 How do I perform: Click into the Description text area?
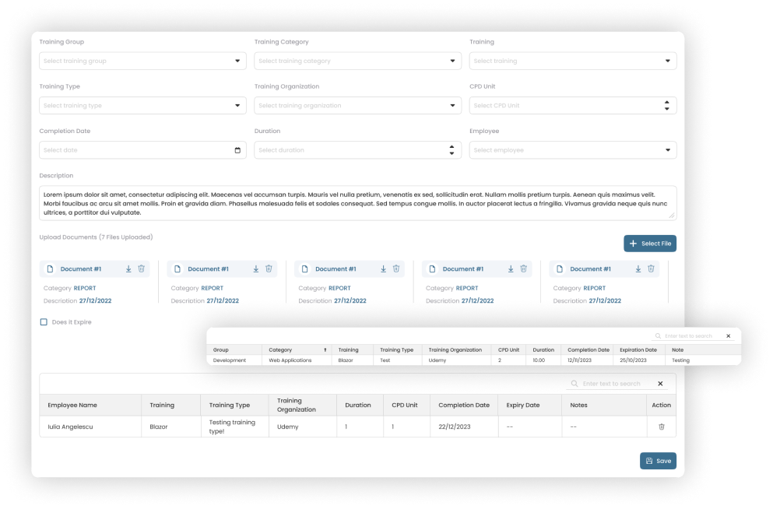click(357, 202)
